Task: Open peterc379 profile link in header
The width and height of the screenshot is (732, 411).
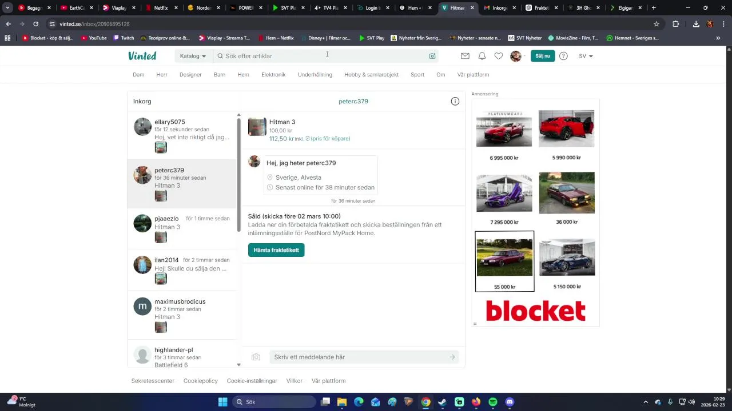Action: click(353, 101)
